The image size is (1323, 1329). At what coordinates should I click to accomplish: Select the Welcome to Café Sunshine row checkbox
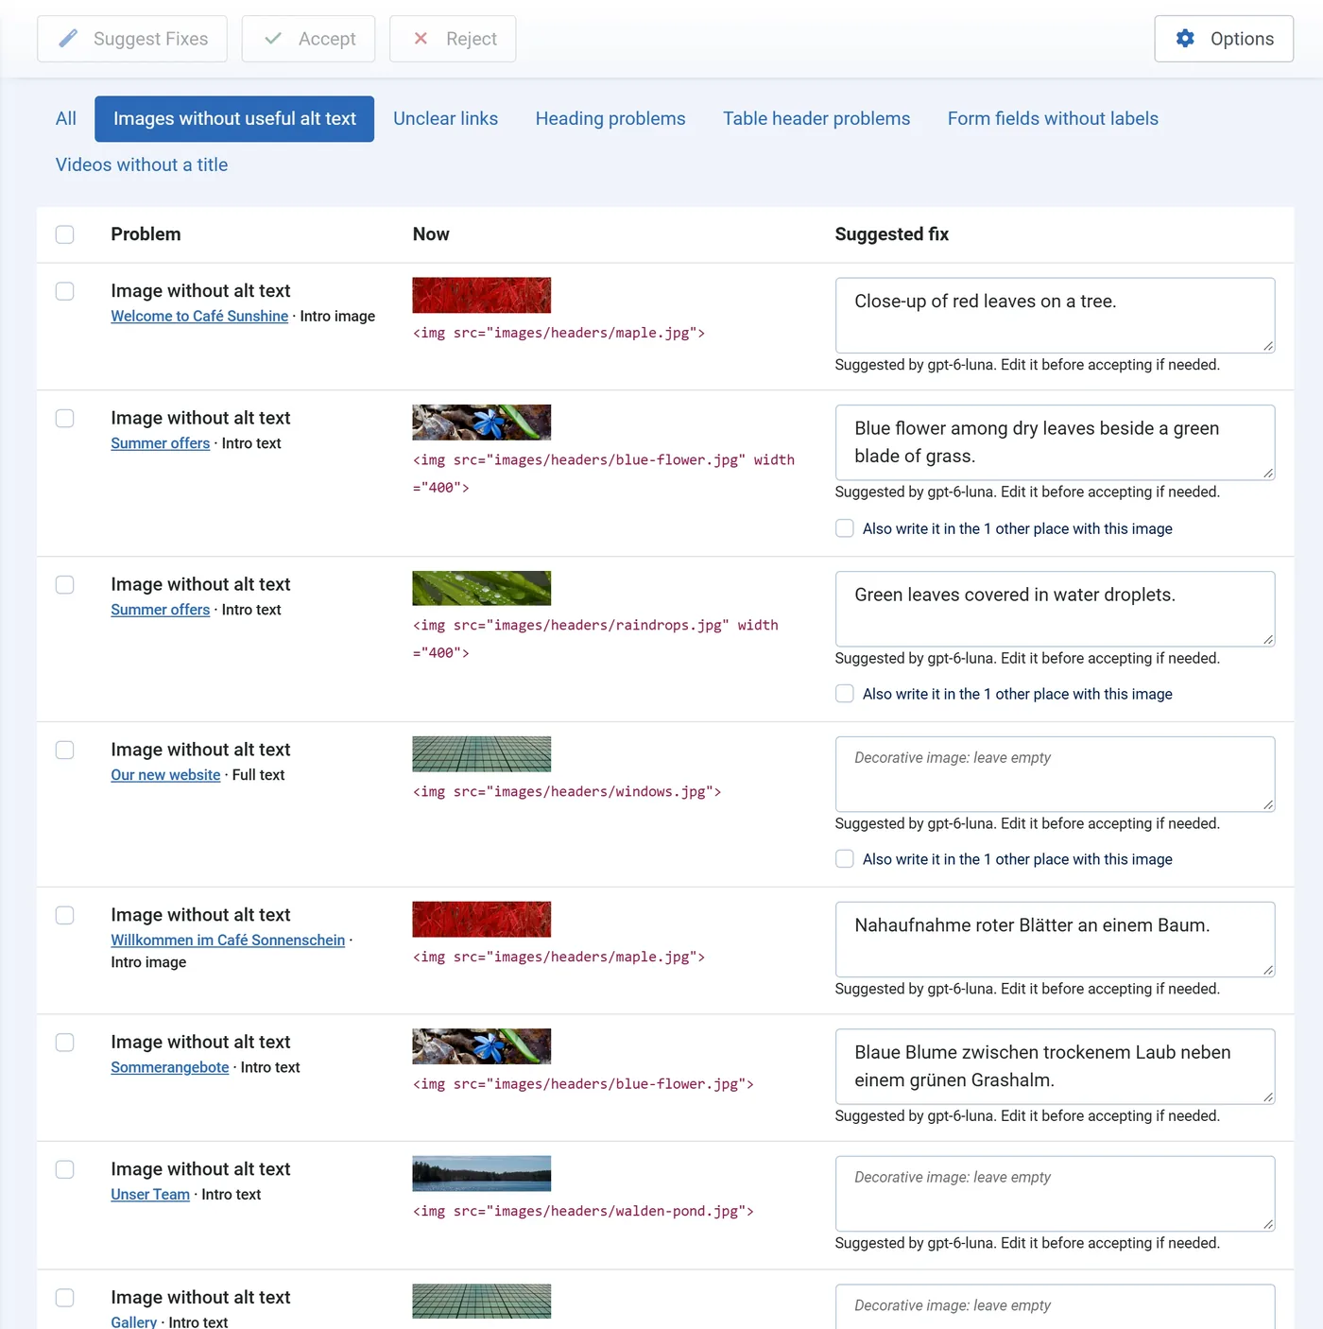point(64,291)
